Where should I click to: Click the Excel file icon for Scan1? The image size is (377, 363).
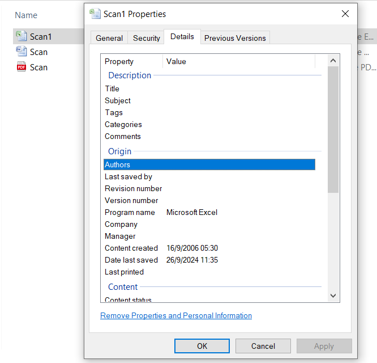(21, 36)
